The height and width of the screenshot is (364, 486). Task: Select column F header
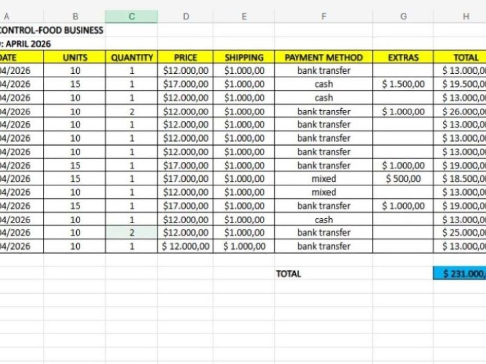(324, 17)
